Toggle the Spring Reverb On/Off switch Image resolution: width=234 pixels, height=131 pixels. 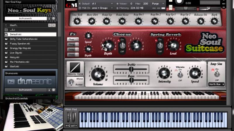coord(160,45)
